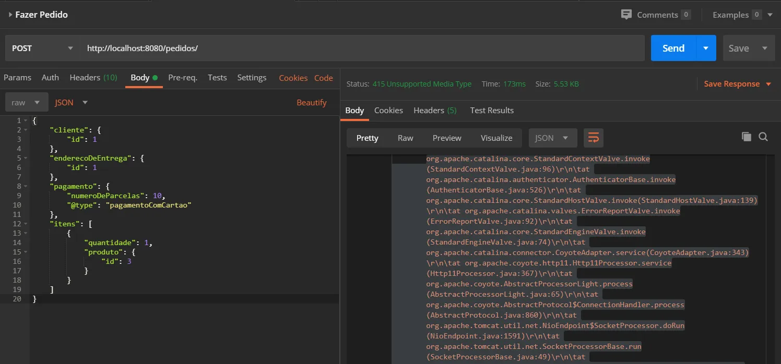Collapse the itens array fold arrow
The height and width of the screenshot is (364, 781).
click(26, 224)
